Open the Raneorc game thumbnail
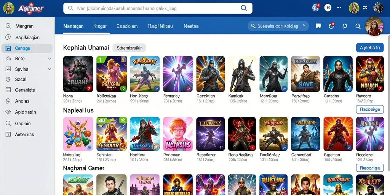The height and width of the screenshot is (195, 390). tap(370, 74)
